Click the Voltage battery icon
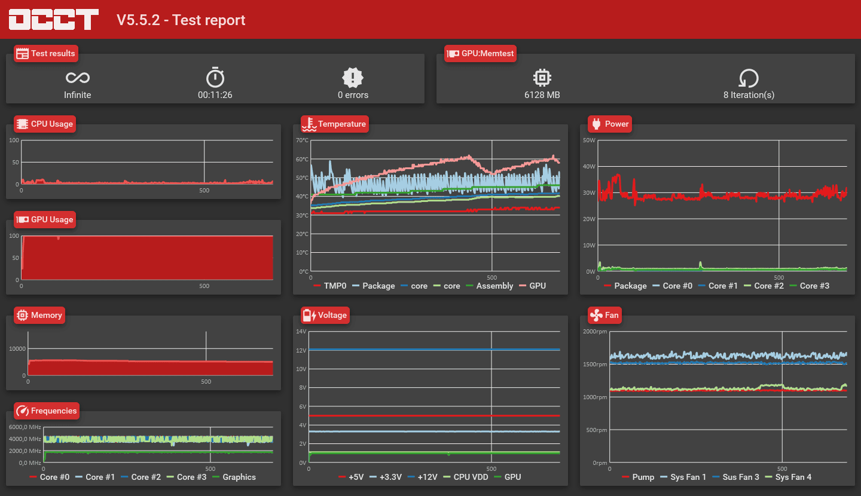861x496 pixels. click(x=309, y=315)
